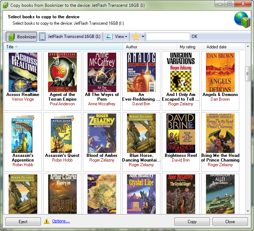Click the globe and books wizard icon
This screenshot has height=231, width=254.
(242, 19)
